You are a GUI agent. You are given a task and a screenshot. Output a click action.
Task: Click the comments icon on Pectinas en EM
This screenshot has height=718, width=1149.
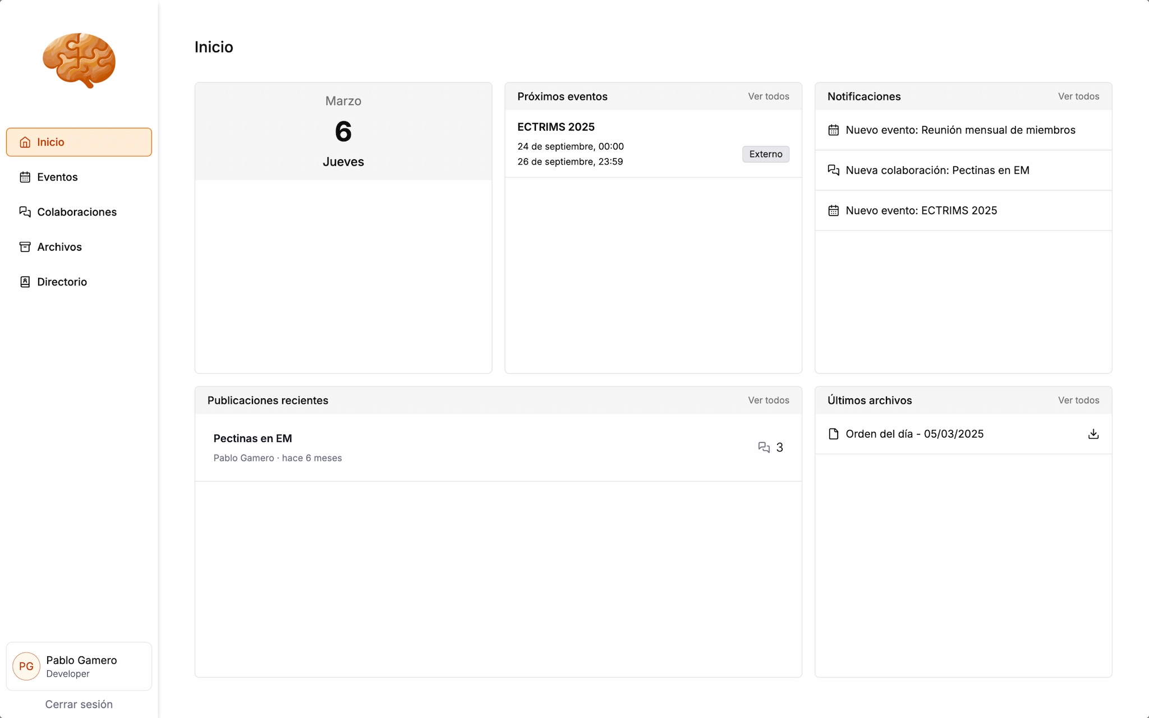click(x=764, y=447)
